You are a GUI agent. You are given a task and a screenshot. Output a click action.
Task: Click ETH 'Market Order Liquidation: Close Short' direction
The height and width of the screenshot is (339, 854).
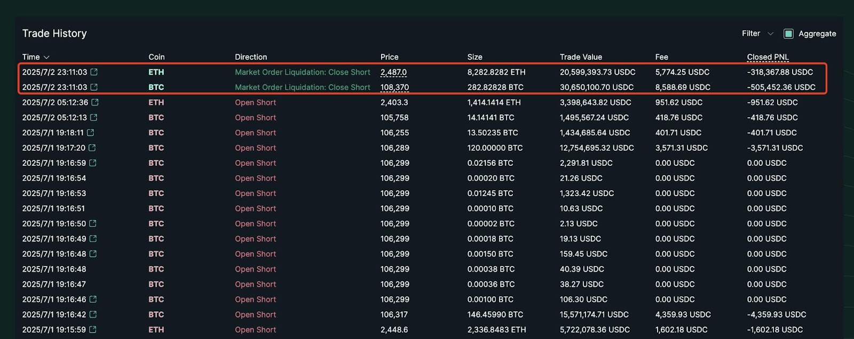(x=303, y=72)
